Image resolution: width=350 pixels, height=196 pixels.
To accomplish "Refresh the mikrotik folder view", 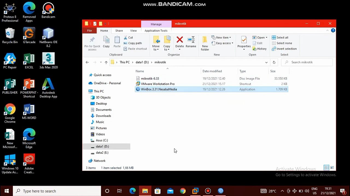I will pos(274,62).
